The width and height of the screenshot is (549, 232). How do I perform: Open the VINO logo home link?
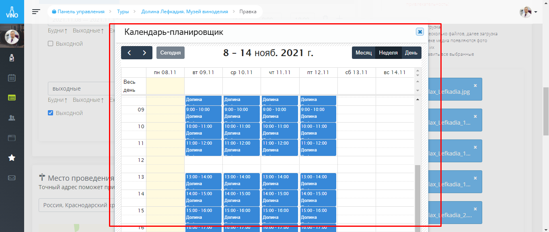12,12
